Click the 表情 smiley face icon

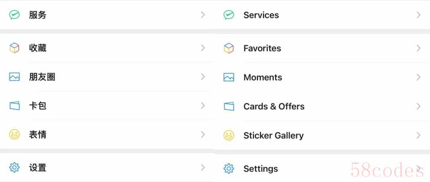[x=14, y=134]
